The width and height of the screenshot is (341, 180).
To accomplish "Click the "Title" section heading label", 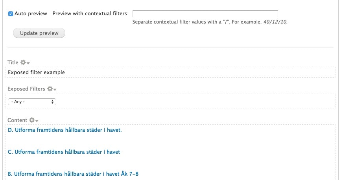I will pyautogui.click(x=13, y=62).
